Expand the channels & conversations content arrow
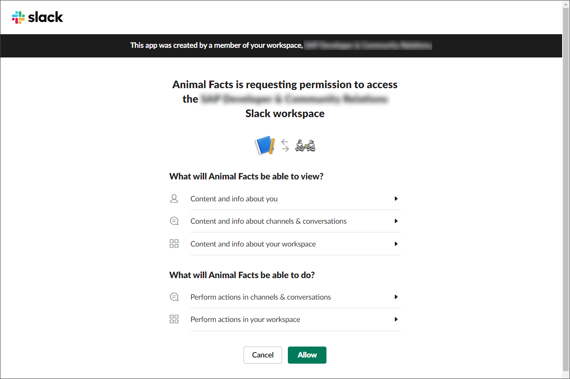The image size is (570, 379). [396, 221]
